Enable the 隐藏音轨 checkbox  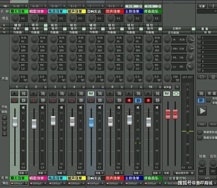[x=200, y=132]
